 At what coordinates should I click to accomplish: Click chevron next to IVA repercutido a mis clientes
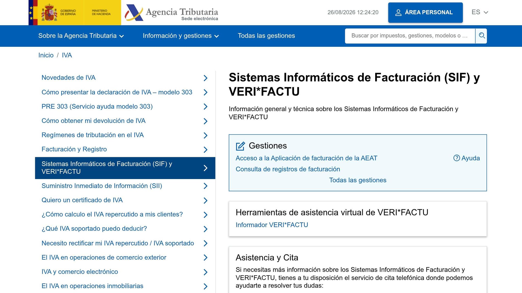206,215
